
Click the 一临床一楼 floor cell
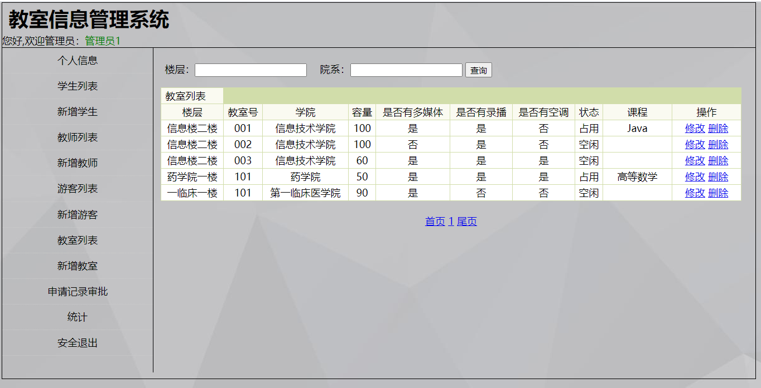[x=192, y=193]
